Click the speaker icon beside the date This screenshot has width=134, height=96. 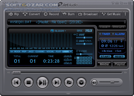[106, 46]
